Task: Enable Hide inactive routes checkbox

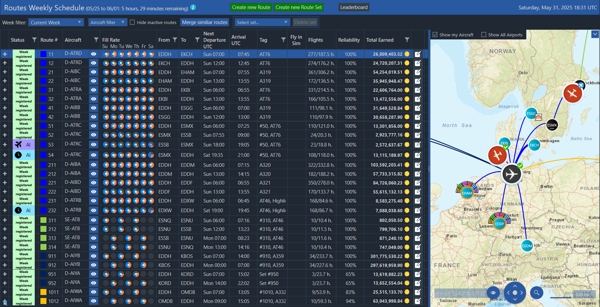Action: [x=132, y=22]
